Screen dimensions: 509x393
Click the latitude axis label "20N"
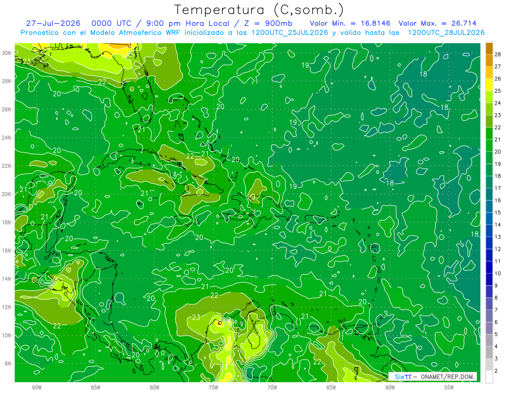point(7,194)
